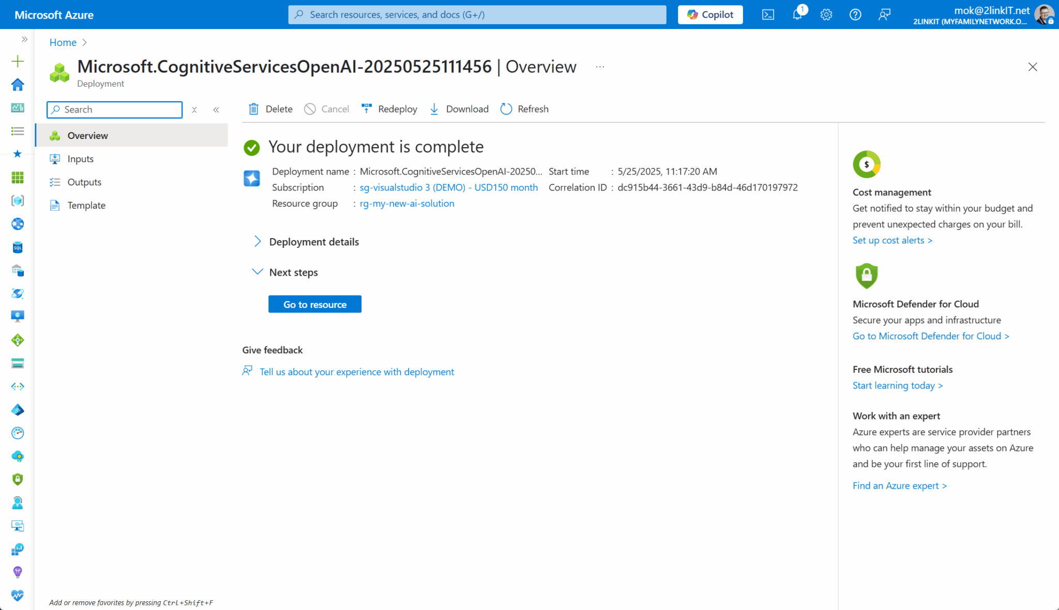Expand the Deployment details section

tap(257, 241)
